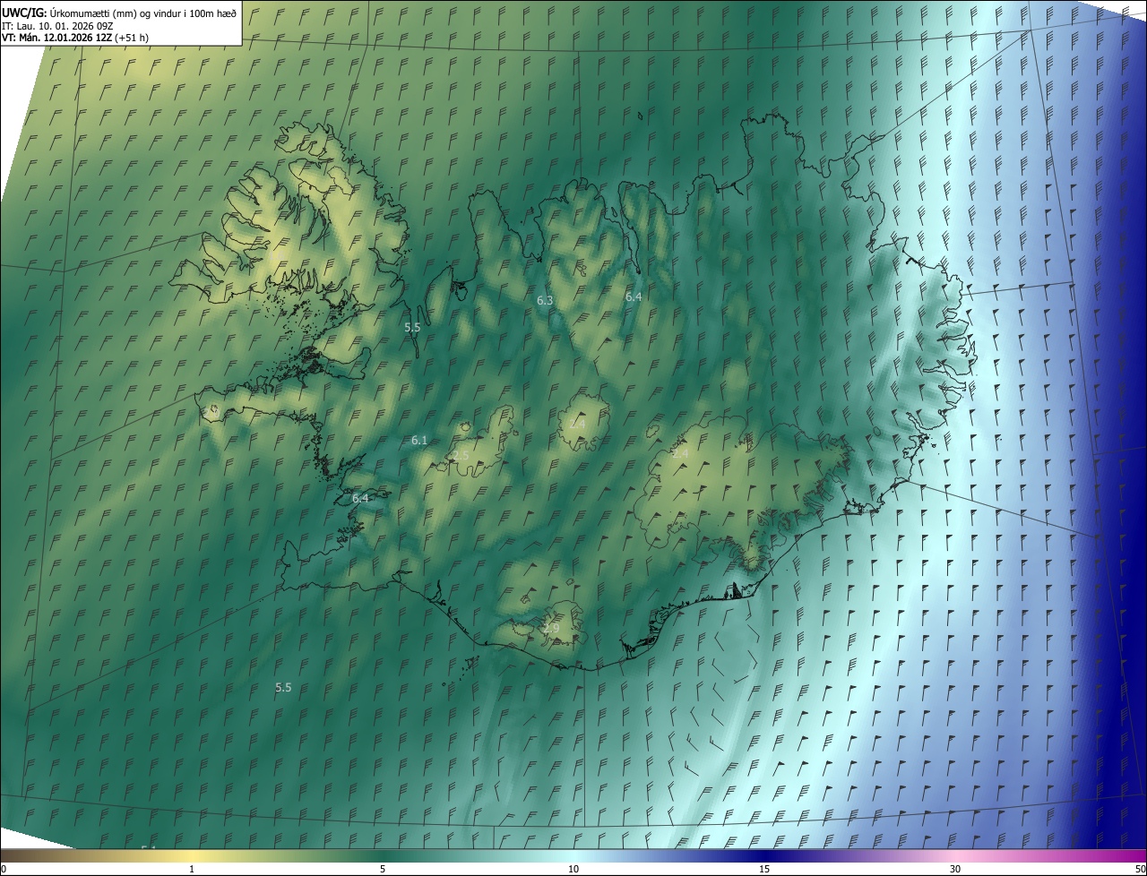Select the "VT: Mán. 12.01.2026 12Z" valid-time text
Image resolution: width=1147 pixels, height=876 pixels.
[x=56, y=38]
